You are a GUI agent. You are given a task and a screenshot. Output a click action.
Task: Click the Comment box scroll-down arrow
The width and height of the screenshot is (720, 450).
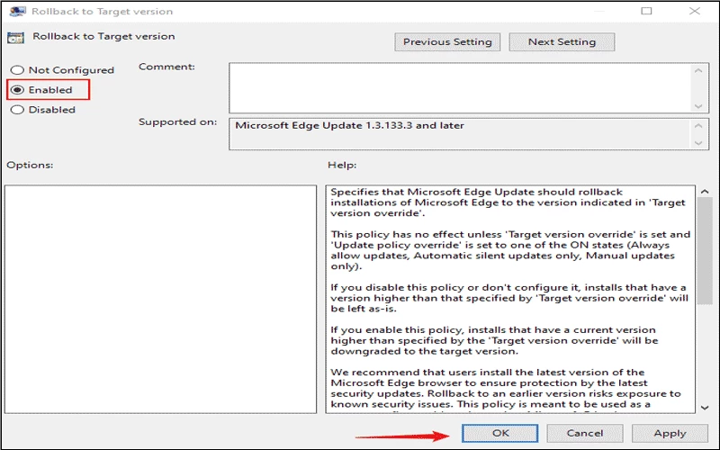[x=698, y=106]
